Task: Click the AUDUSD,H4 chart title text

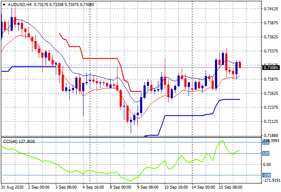Action: [x=20, y=5]
